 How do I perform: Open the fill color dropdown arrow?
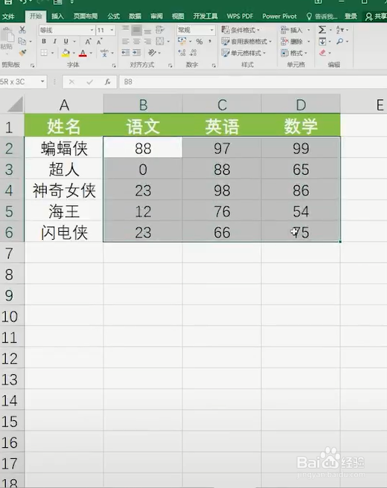click(74, 53)
